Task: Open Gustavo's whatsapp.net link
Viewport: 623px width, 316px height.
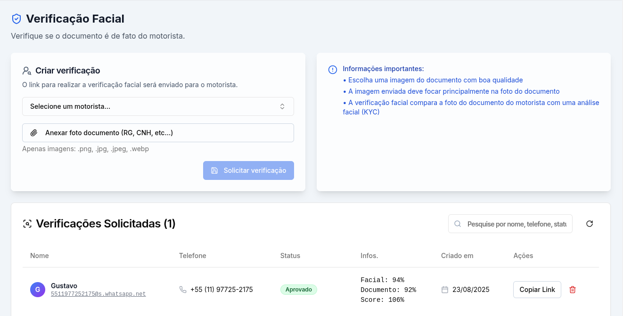Action: coord(98,293)
